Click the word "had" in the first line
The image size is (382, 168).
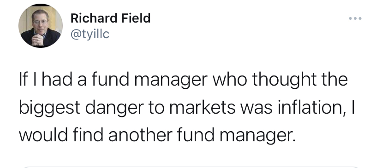point(57,79)
